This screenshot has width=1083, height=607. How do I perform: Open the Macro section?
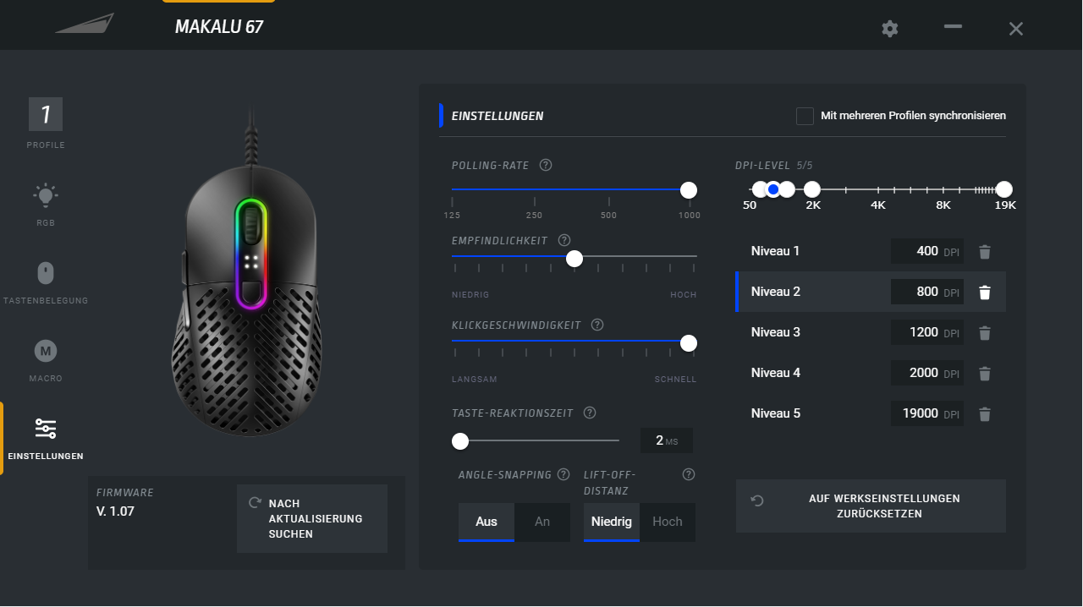coord(46,360)
